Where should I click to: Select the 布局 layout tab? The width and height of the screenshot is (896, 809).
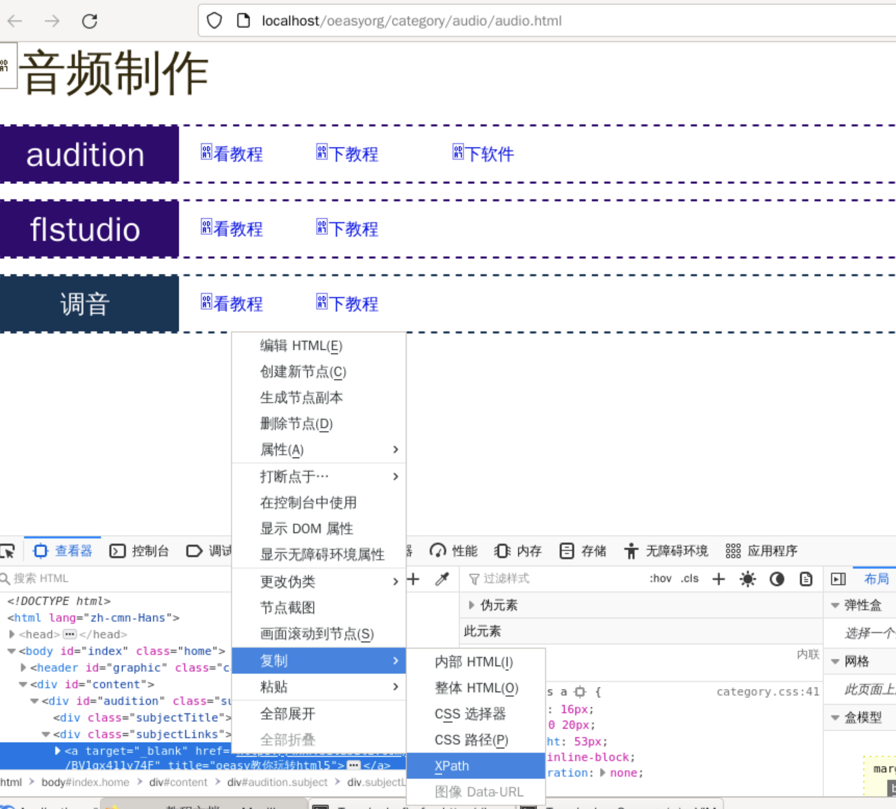click(x=876, y=579)
